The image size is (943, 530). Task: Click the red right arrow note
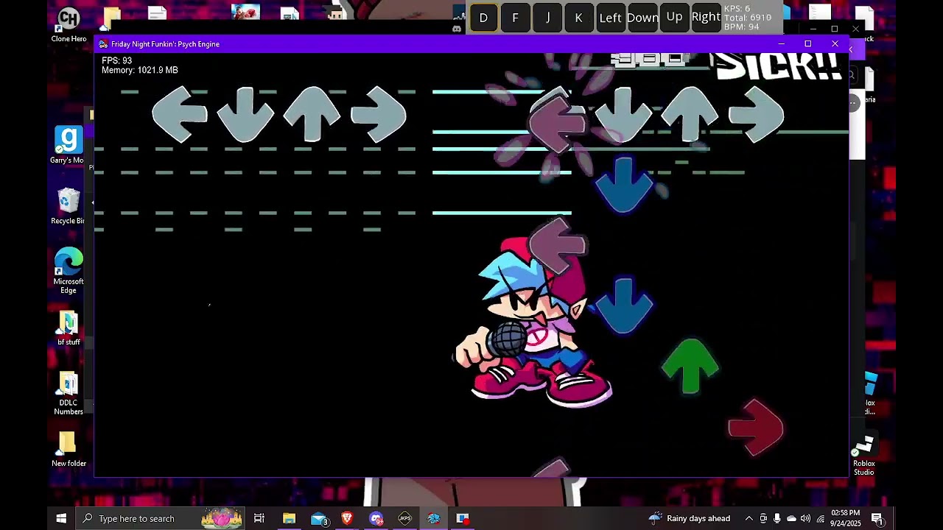click(x=756, y=428)
